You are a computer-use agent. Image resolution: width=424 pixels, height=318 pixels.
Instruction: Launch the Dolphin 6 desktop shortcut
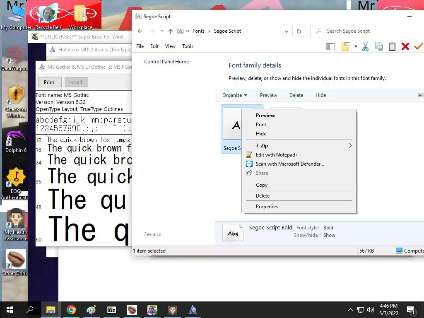(16, 142)
